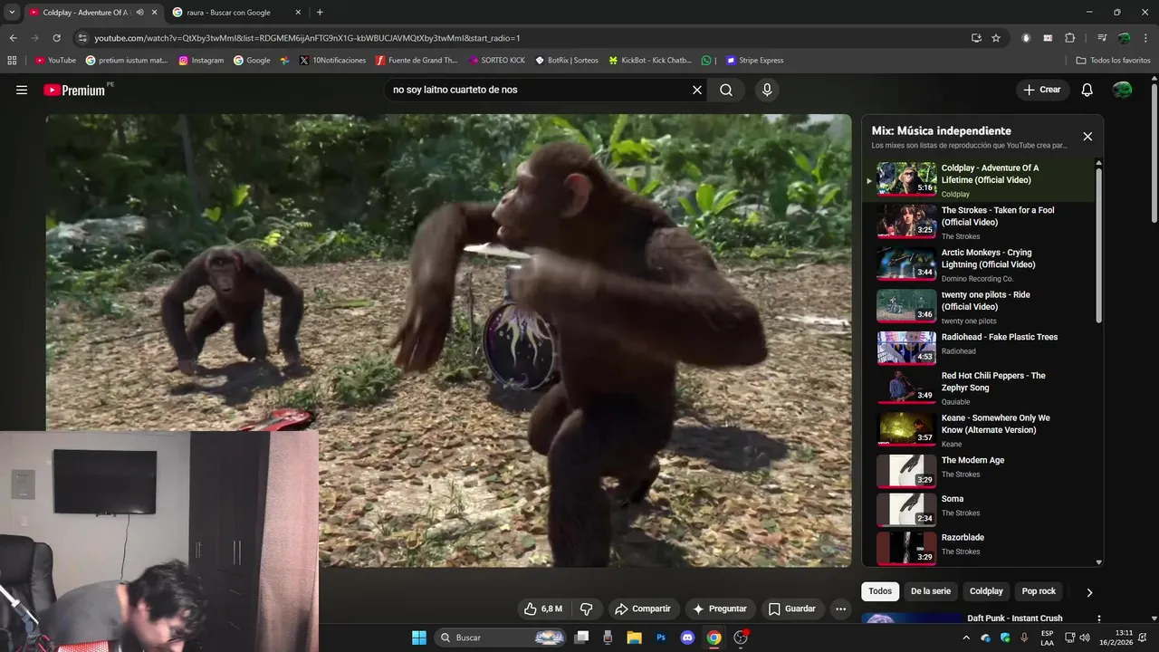Open the install or cast icon in address bar
The image size is (1159, 652).
point(976,38)
